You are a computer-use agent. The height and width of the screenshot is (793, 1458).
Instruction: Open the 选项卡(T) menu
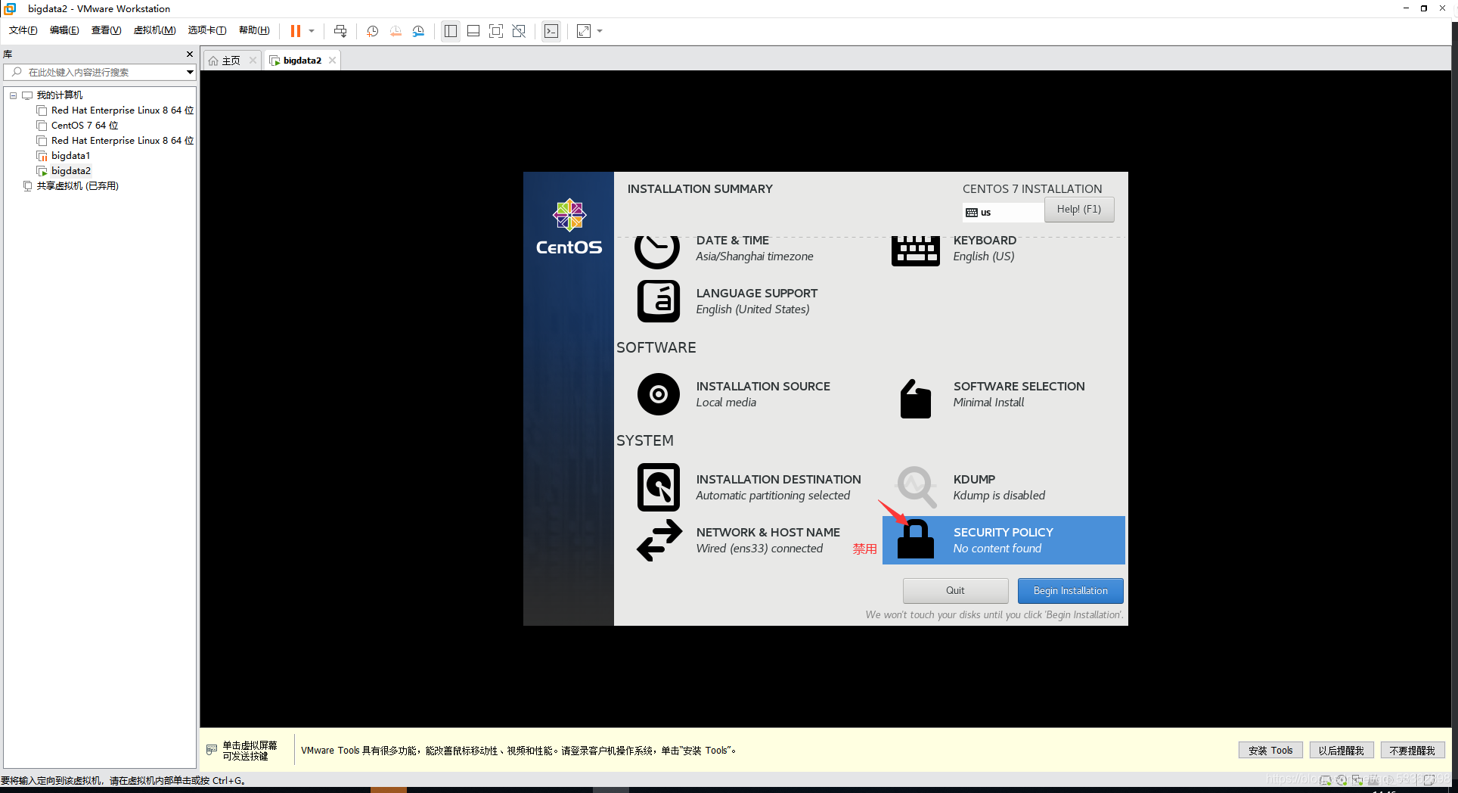coord(207,30)
